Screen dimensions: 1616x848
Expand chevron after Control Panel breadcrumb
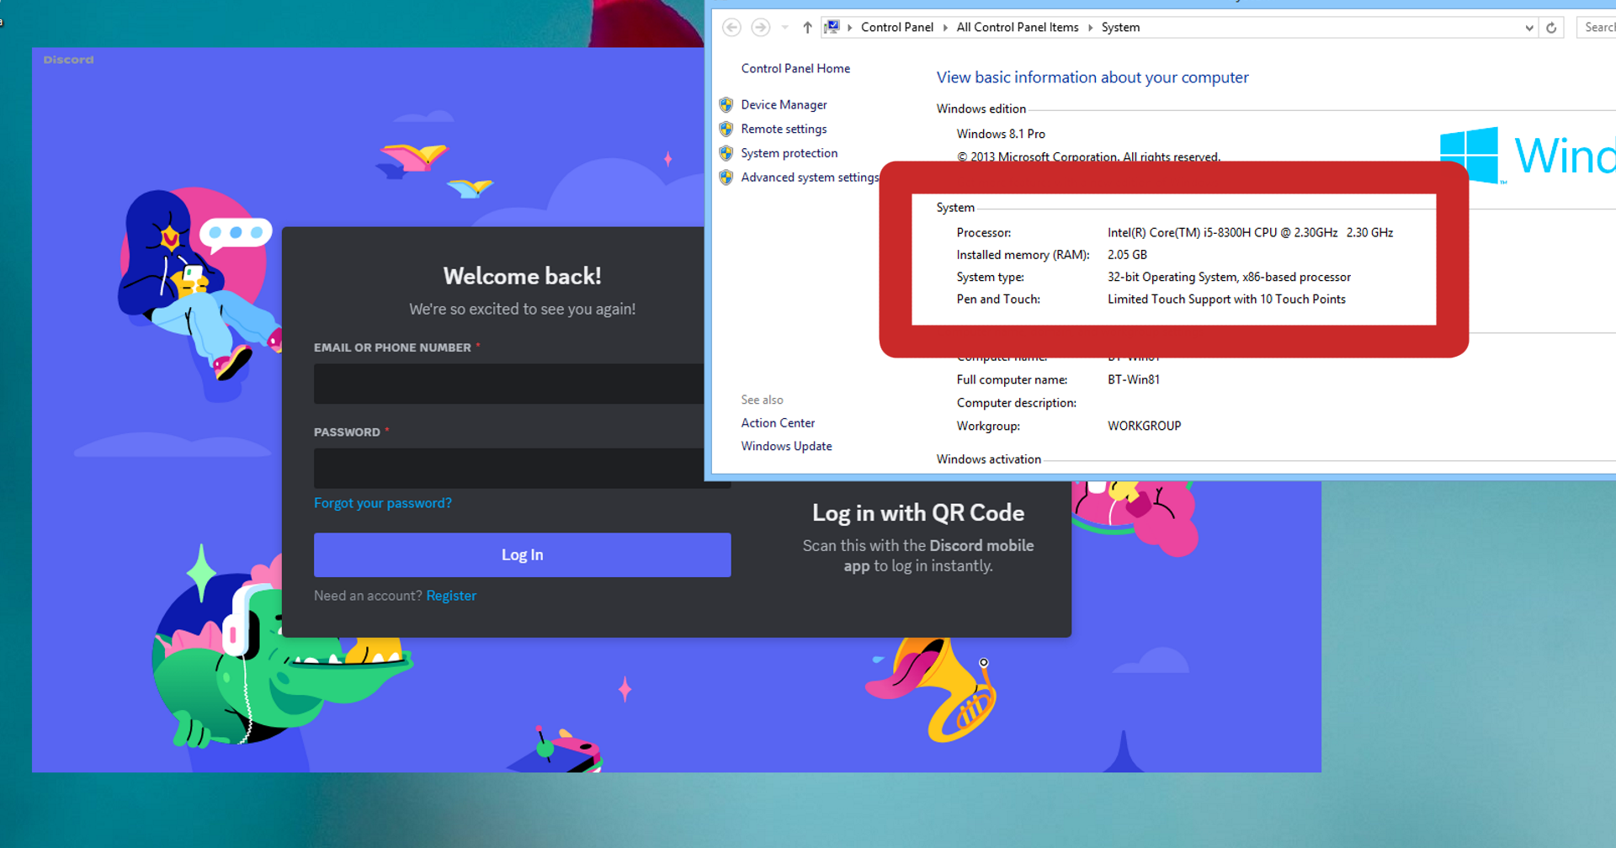945,28
